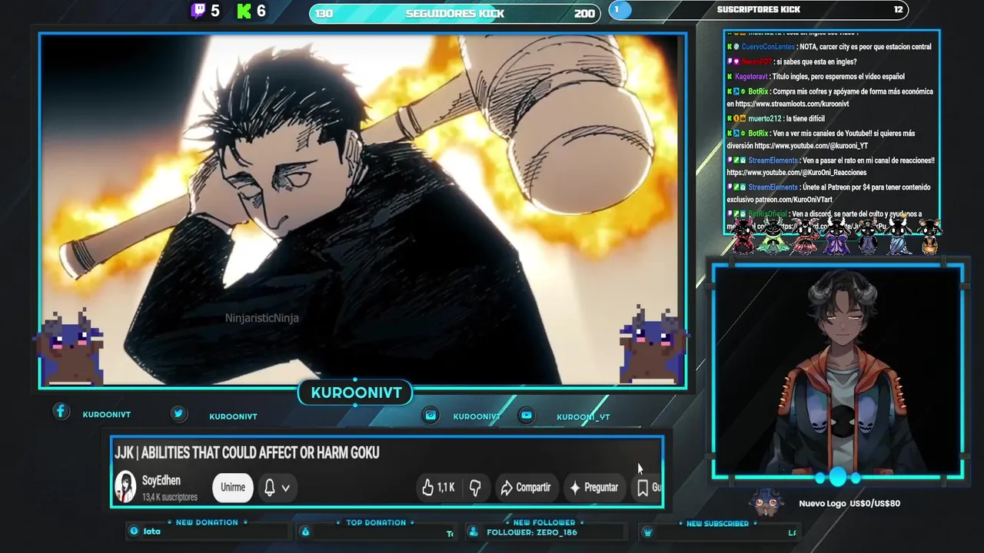Click the notification bell icon
The image size is (984, 553).
pyautogui.click(x=270, y=487)
